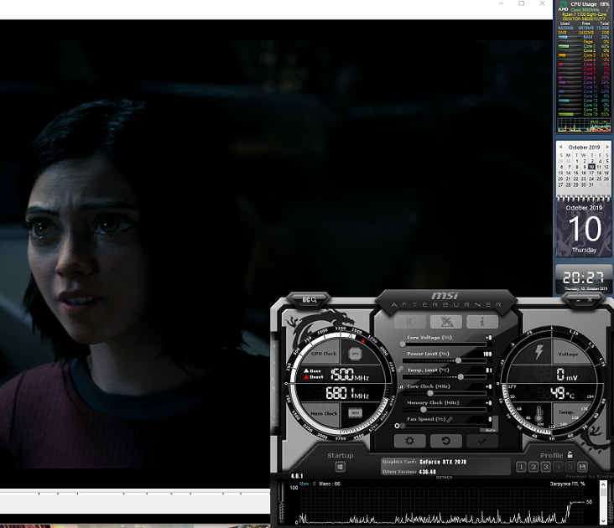Select profile slot 3
The image size is (614, 528).
point(545,467)
